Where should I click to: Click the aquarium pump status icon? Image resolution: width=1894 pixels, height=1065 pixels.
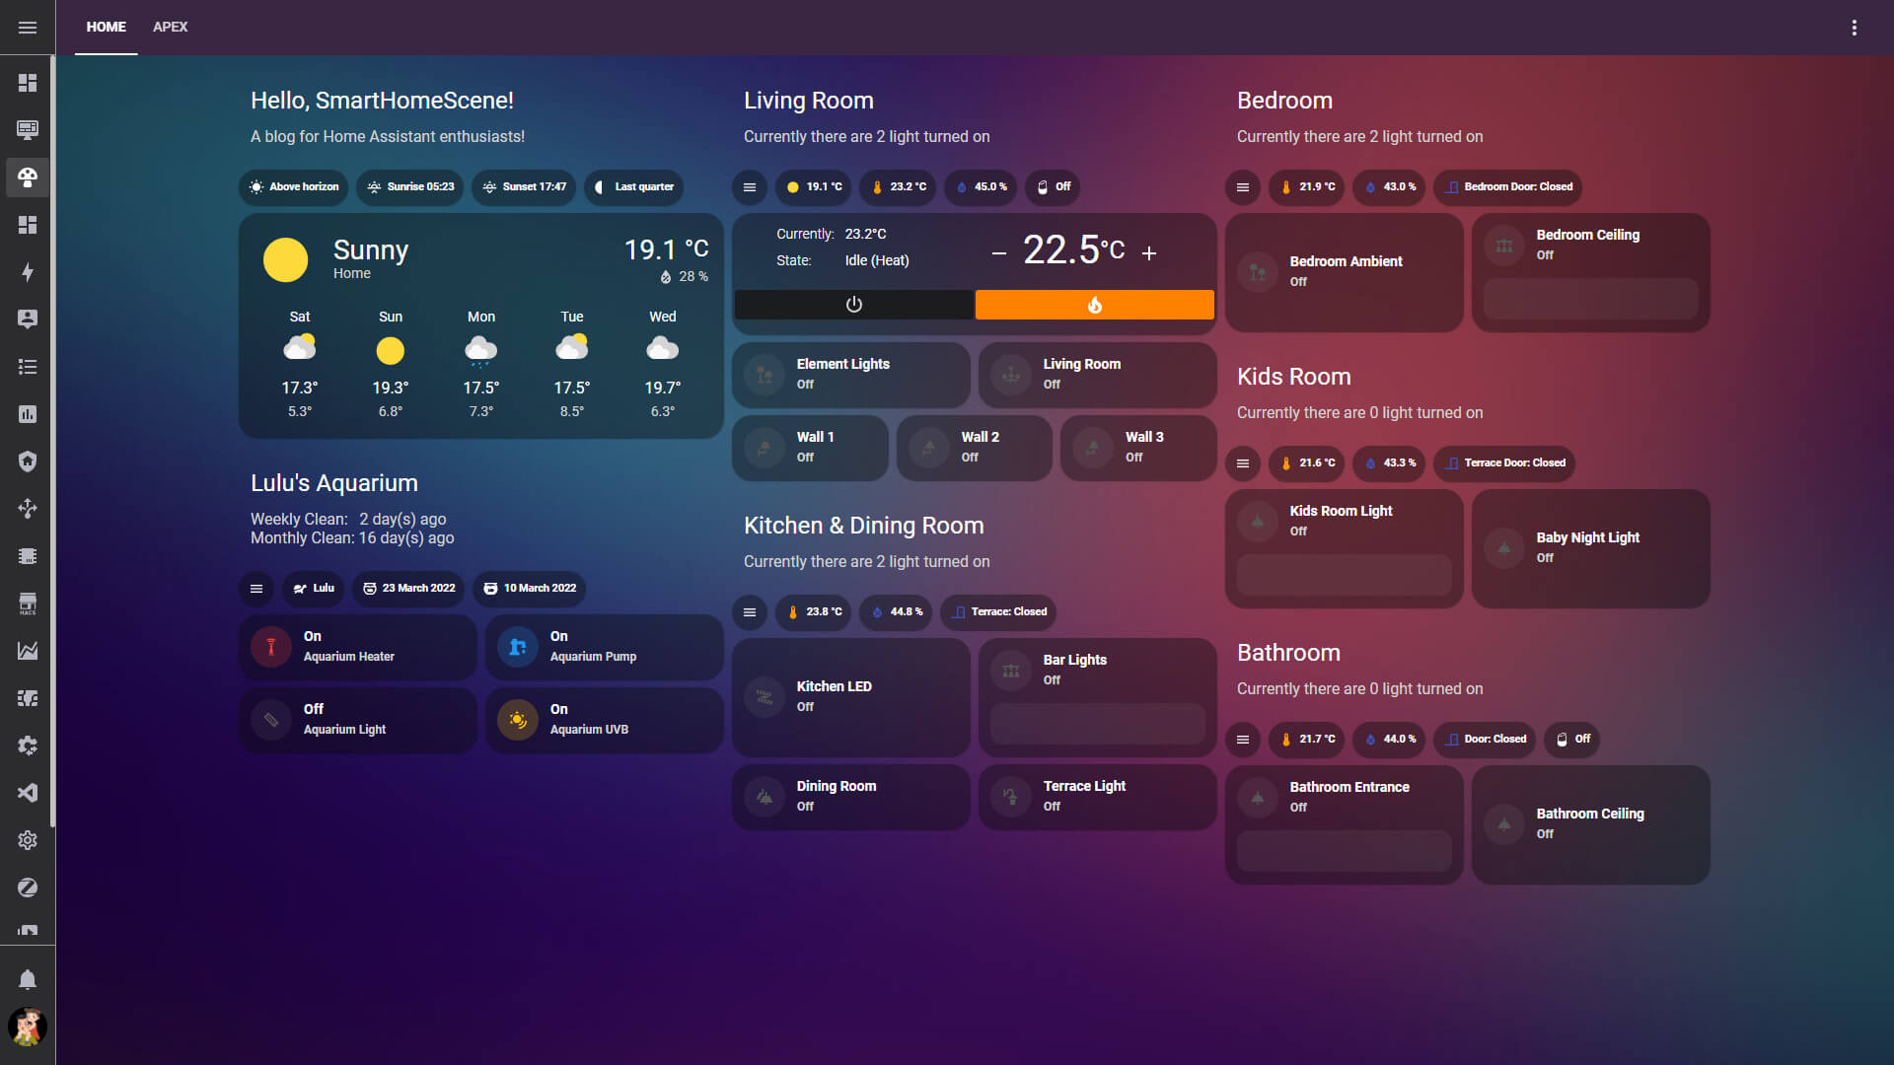click(517, 646)
